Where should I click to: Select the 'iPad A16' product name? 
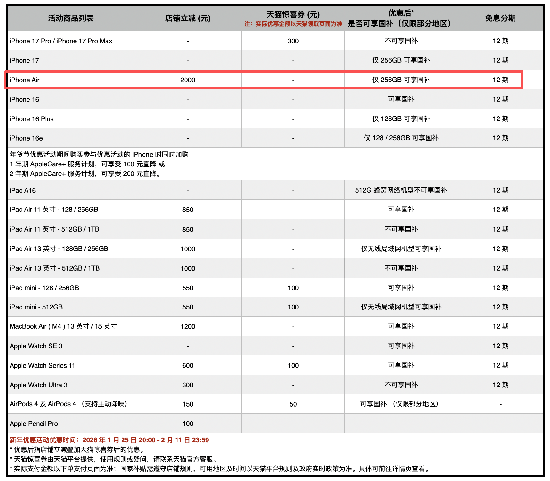click(x=22, y=190)
